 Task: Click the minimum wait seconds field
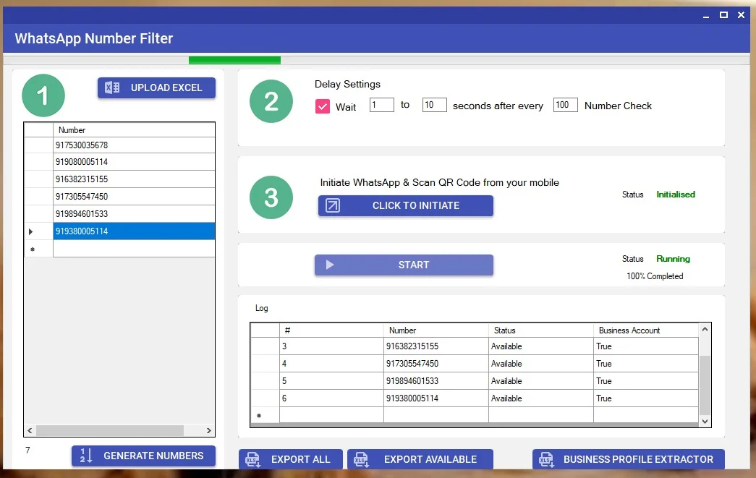[x=381, y=106]
